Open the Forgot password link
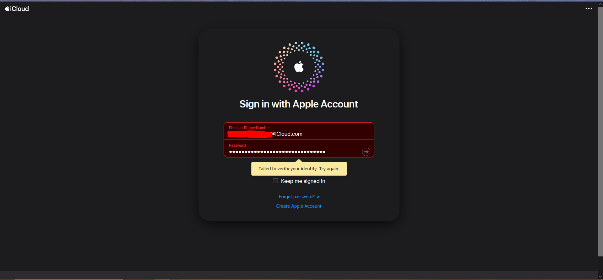The height and width of the screenshot is (280, 603). point(299,197)
